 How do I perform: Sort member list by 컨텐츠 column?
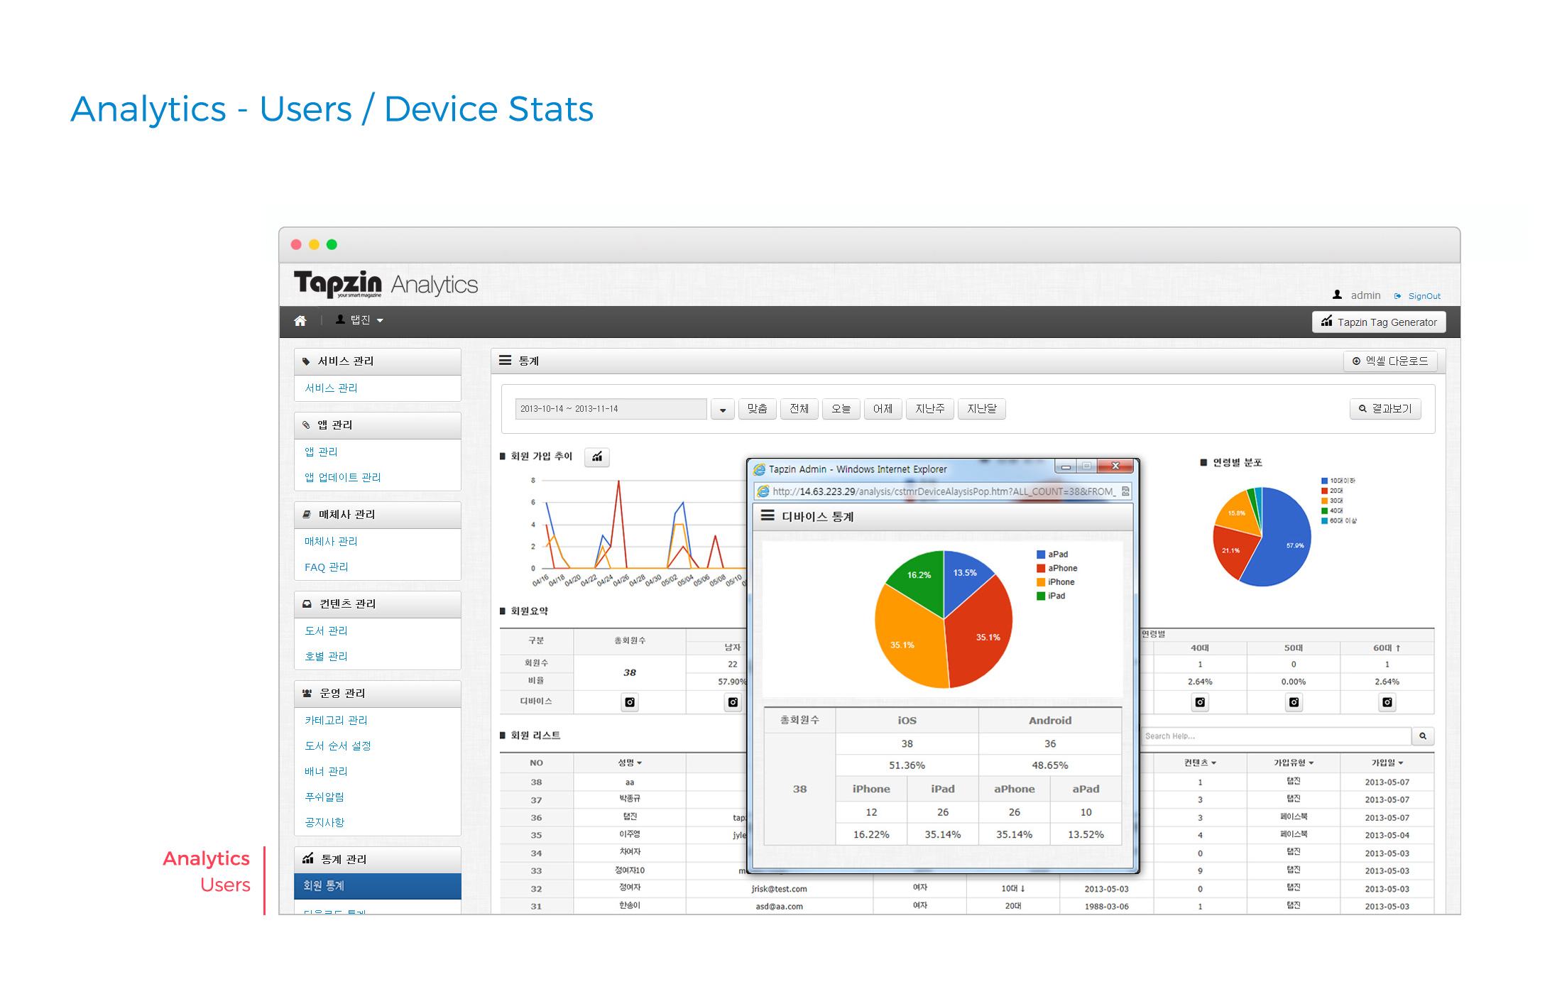1200,763
